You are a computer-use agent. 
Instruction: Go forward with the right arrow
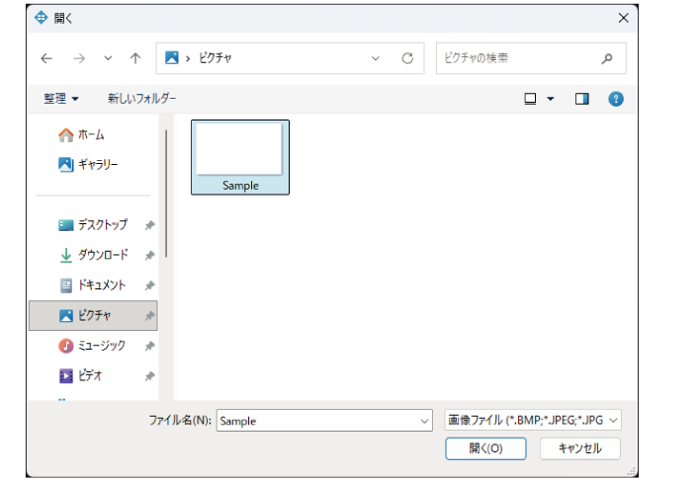(79, 58)
